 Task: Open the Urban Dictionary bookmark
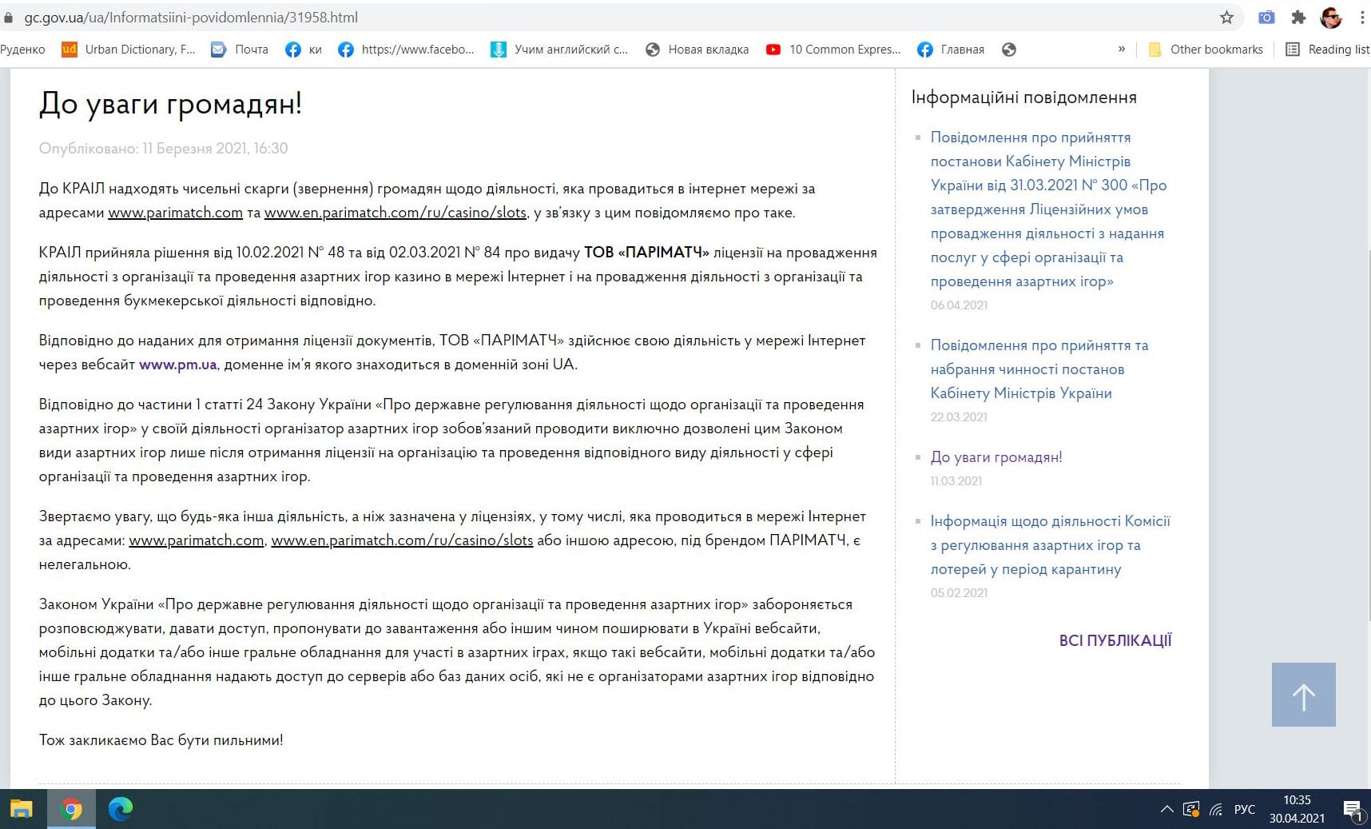[x=129, y=50]
